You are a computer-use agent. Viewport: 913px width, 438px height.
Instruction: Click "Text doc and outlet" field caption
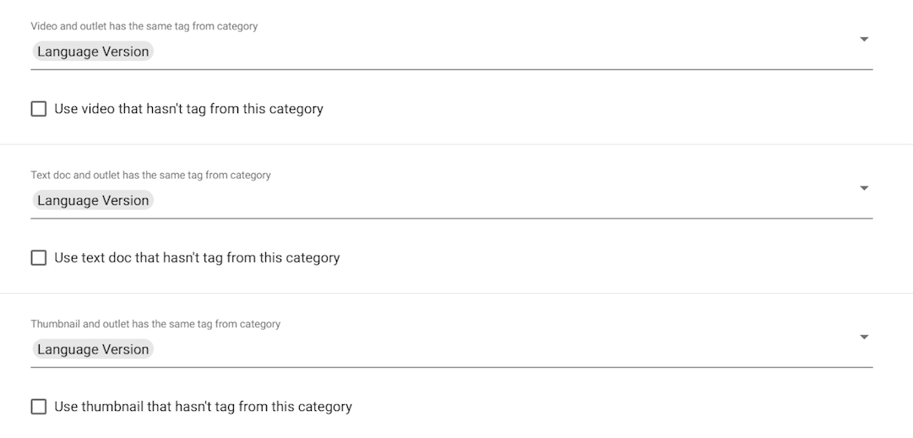(150, 176)
